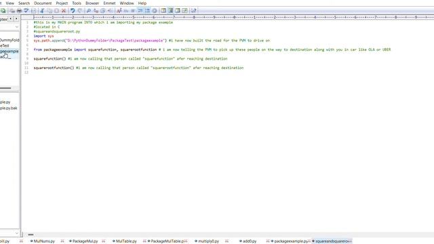Image resolution: width=434 pixels, height=244 pixels.
Task: Undo the last edit
Action: tap(73, 11)
